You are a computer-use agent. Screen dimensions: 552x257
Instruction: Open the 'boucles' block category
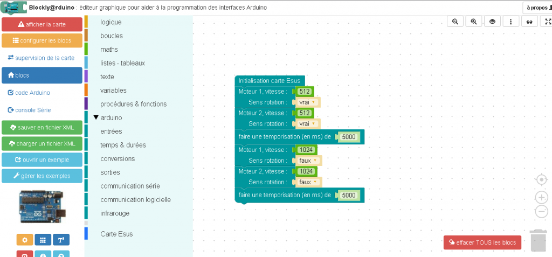[x=112, y=36]
